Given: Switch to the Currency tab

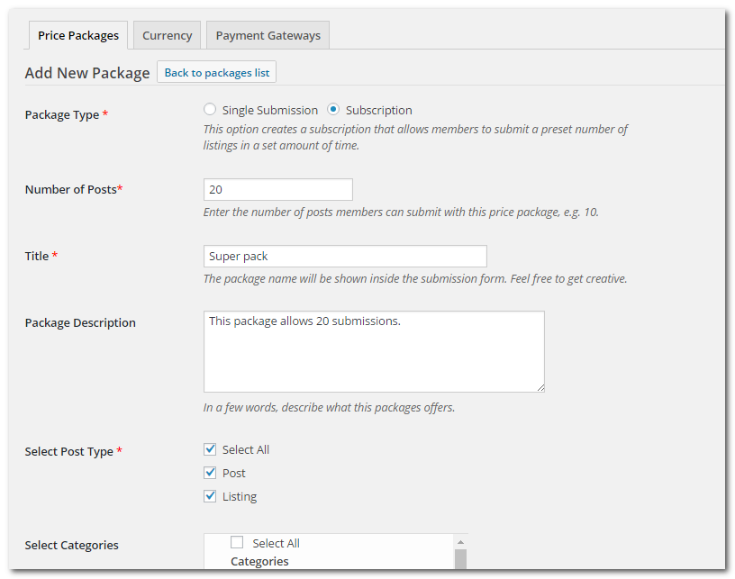Looking at the screenshot, I should 167,35.
